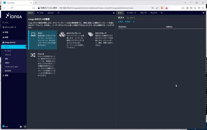Click the browser address bar URL
Screen dimensions: 207x130
click(x=96, y=8)
